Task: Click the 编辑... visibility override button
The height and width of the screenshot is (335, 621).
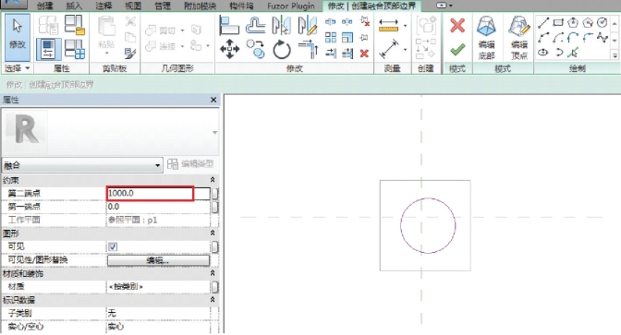Action: (x=158, y=260)
